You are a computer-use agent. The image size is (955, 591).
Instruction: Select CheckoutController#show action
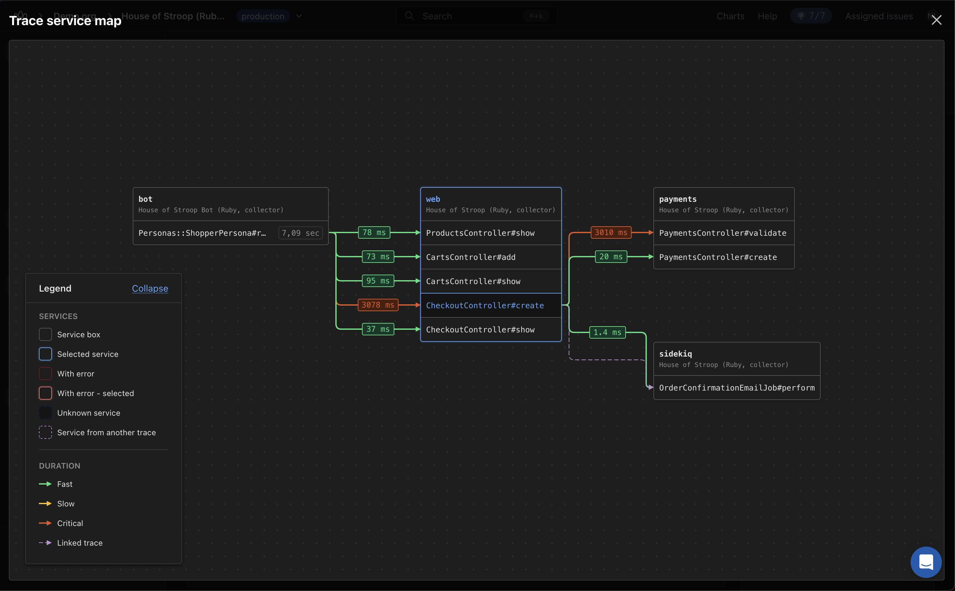tap(491, 330)
